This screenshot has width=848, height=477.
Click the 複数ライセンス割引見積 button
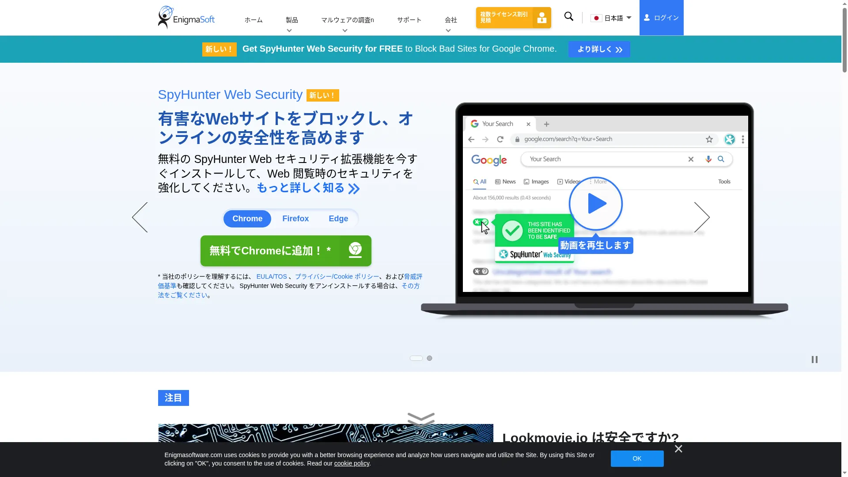513,18
